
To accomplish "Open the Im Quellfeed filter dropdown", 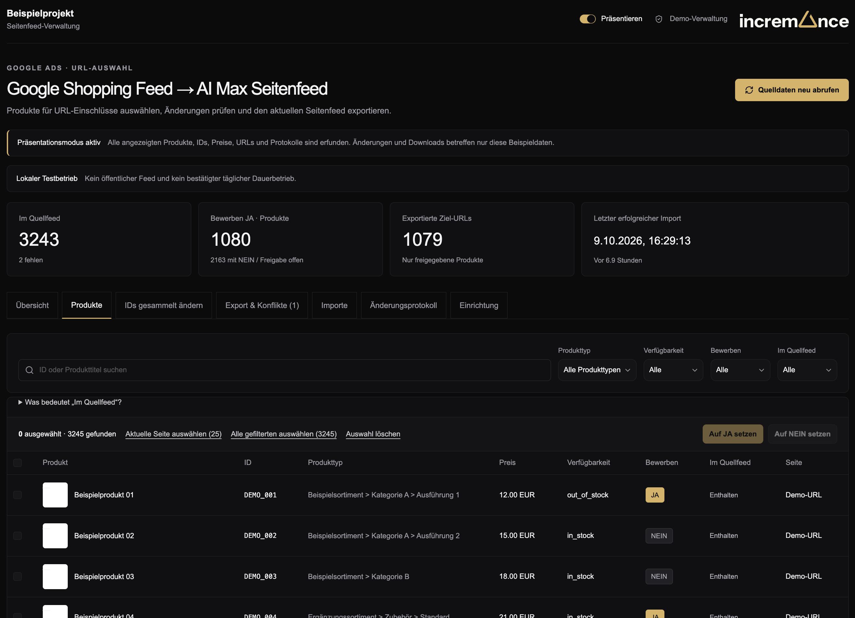I will click(807, 370).
